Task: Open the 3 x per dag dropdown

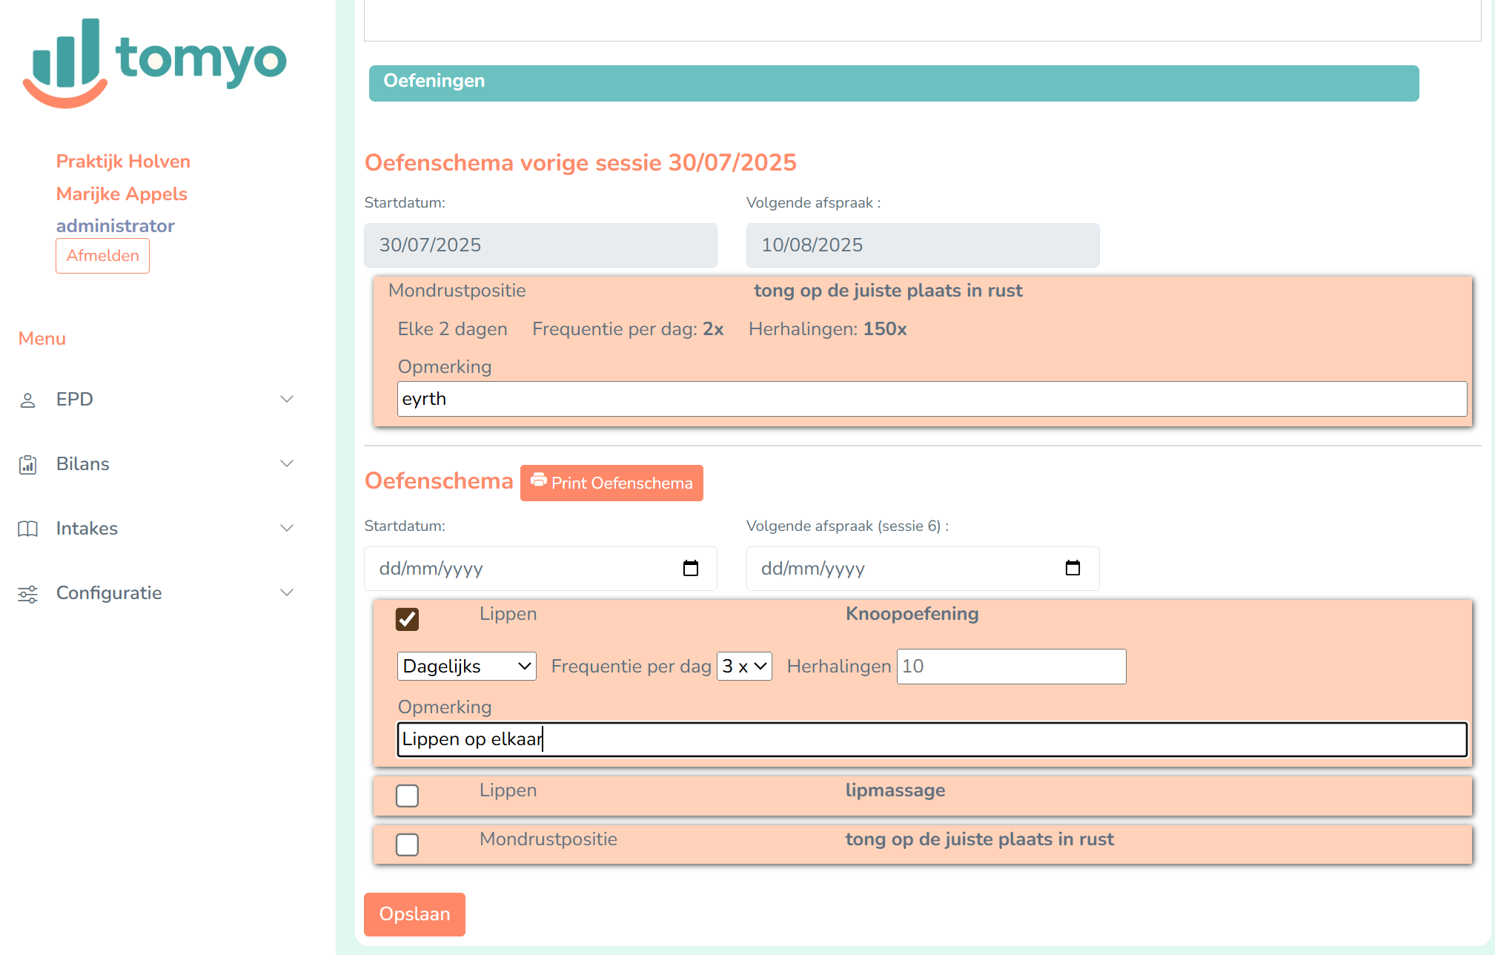Action: [743, 667]
